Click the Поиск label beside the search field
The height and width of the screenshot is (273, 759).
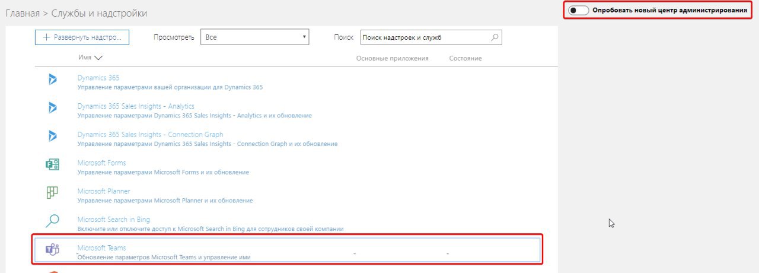coord(344,37)
